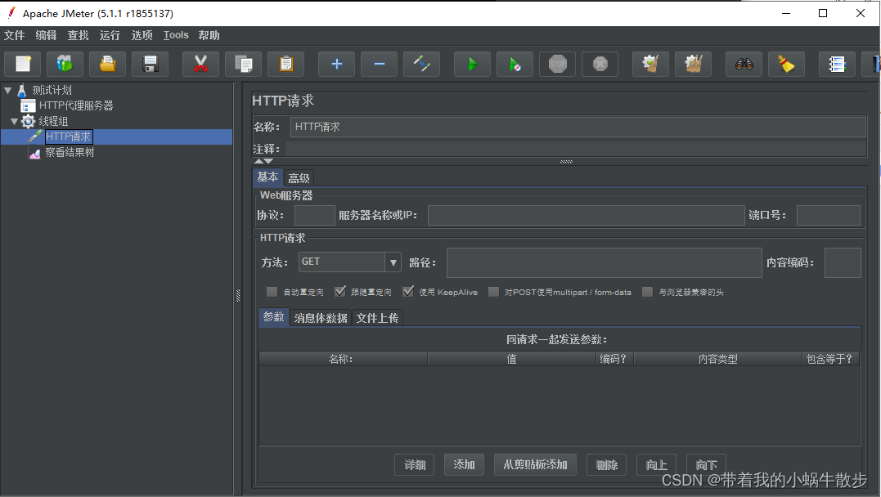
Task: Click the 端口号 input field
Action: tap(829, 216)
